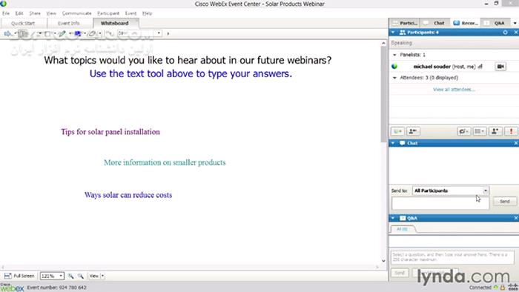
Task: Collapse the Attendees group
Action: click(394, 78)
